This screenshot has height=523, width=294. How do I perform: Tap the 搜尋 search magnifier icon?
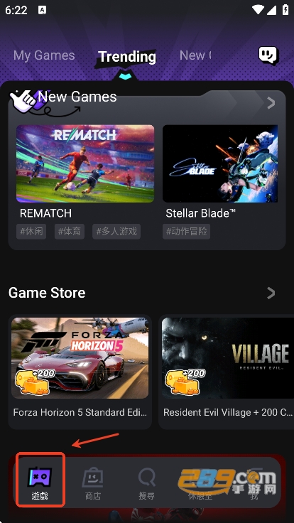click(x=147, y=478)
